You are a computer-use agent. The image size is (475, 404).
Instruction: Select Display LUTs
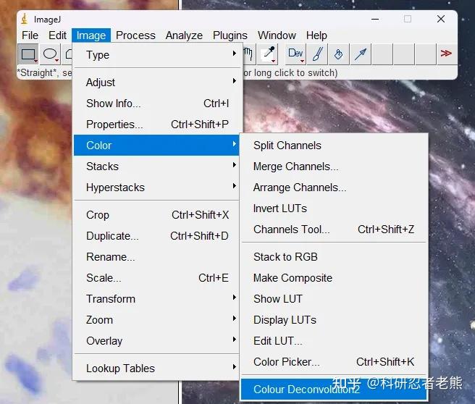pos(334,320)
